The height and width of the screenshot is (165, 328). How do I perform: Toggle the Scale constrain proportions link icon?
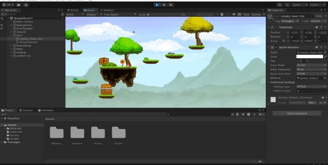click(284, 41)
